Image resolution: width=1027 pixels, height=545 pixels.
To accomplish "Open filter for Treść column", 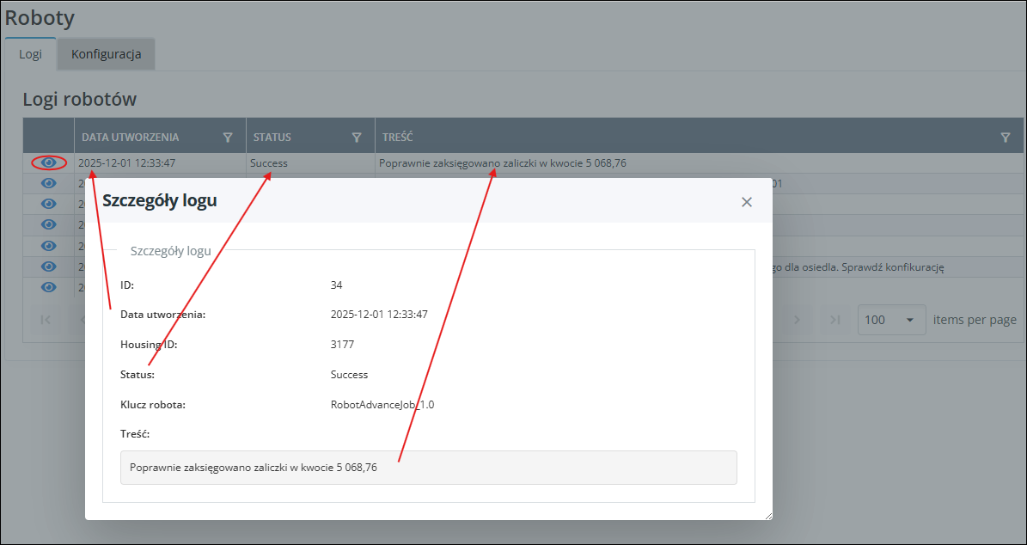I will point(1006,137).
